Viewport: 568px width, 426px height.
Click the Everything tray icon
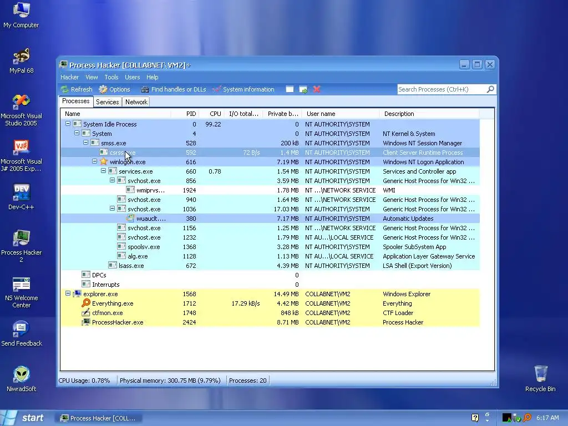[x=527, y=418]
